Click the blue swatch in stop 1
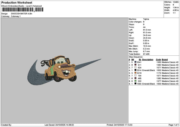 point(136,62)
